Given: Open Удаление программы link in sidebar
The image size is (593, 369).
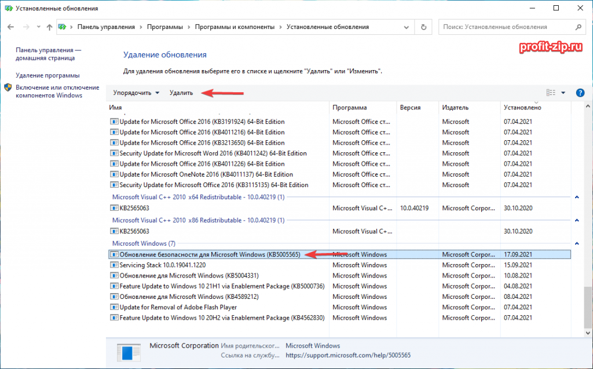Looking at the screenshot, I should pyautogui.click(x=47, y=75).
